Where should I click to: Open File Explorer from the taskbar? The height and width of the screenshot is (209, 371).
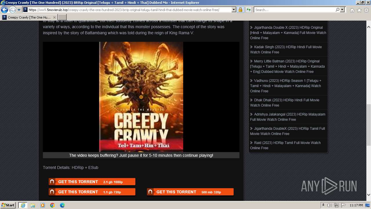click(x=33, y=205)
